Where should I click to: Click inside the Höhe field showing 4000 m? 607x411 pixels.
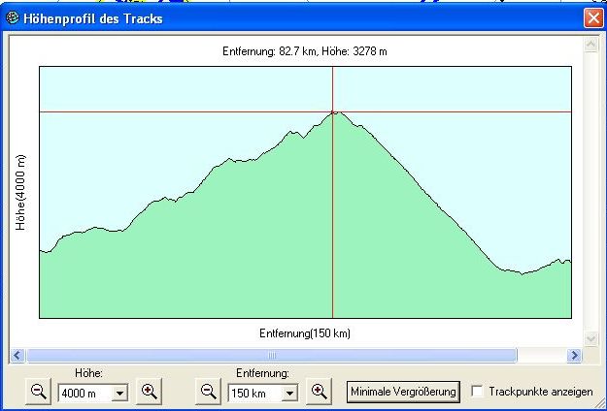(84, 393)
